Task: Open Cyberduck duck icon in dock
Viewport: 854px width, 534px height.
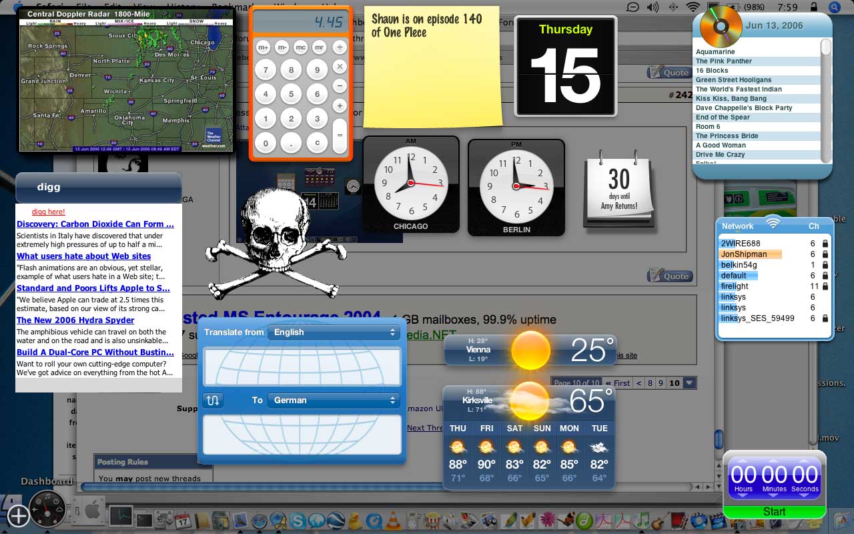Action: 355,521
